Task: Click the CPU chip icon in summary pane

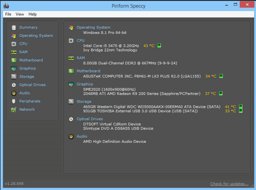Action: (x=71, y=41)
